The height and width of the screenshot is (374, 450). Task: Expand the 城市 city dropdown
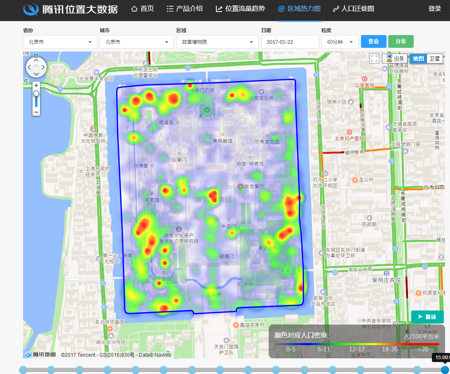tap(137, 42)
